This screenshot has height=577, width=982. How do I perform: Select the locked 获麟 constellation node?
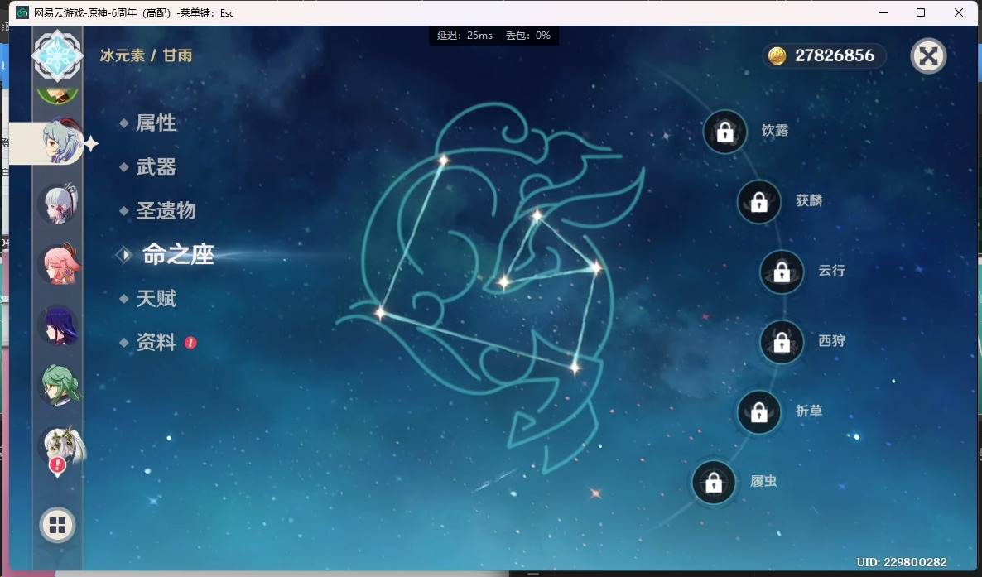coord(758,202)
